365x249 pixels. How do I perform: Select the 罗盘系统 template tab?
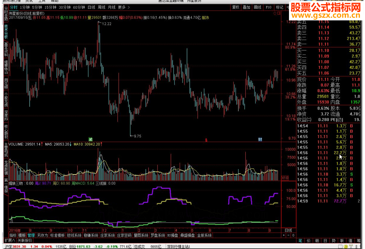tap(158, 235)
